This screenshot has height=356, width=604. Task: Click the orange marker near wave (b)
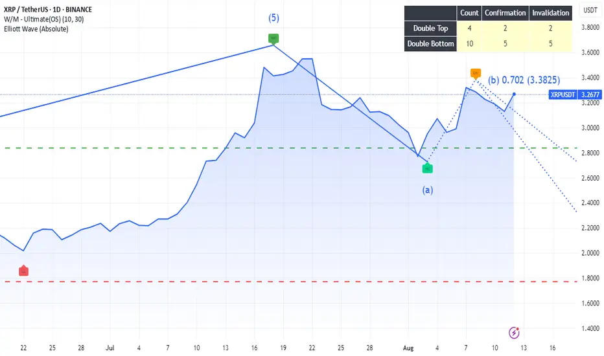pos(475,73)
